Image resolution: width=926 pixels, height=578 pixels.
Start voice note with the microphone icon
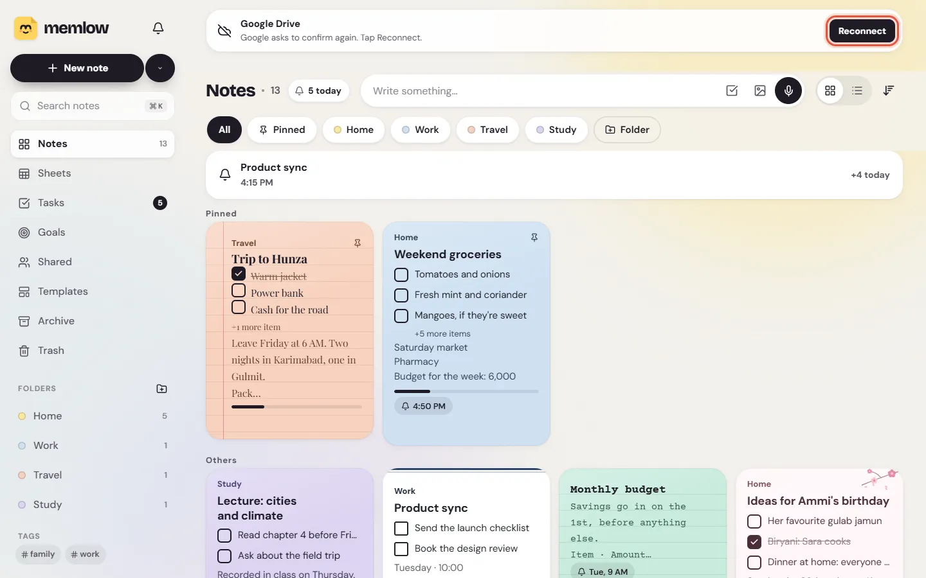tap(788, 91)
